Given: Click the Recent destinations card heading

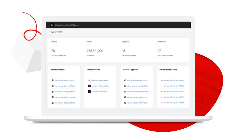Looking at the screenshot, I should pos(168,70).
